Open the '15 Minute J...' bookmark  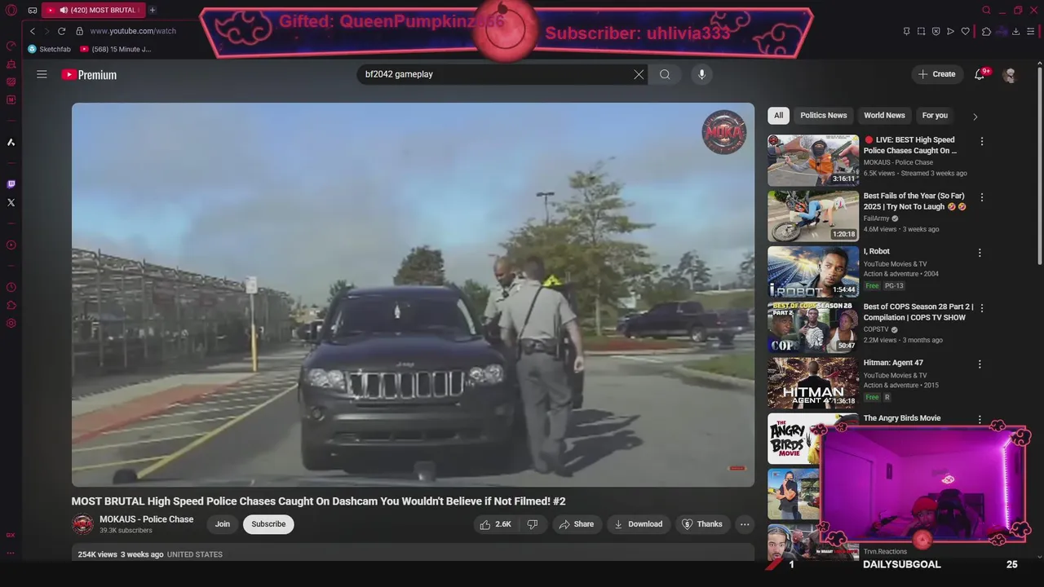116,49
